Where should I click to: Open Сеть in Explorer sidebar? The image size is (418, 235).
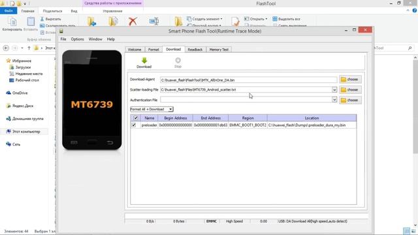click(13, 144)
